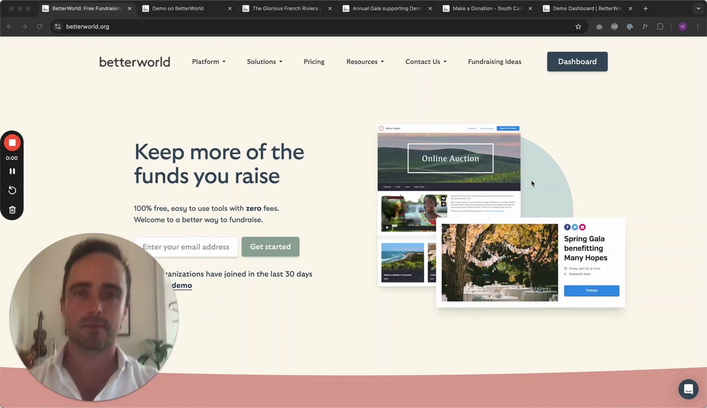Screen dimensions: 707x408
Task: Expand the tab search chevron
Action: pyautogui.click(x=698, y=8)
